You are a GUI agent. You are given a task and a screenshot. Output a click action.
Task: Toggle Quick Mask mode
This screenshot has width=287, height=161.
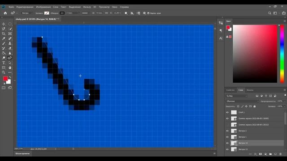click(x=4, y=88)
